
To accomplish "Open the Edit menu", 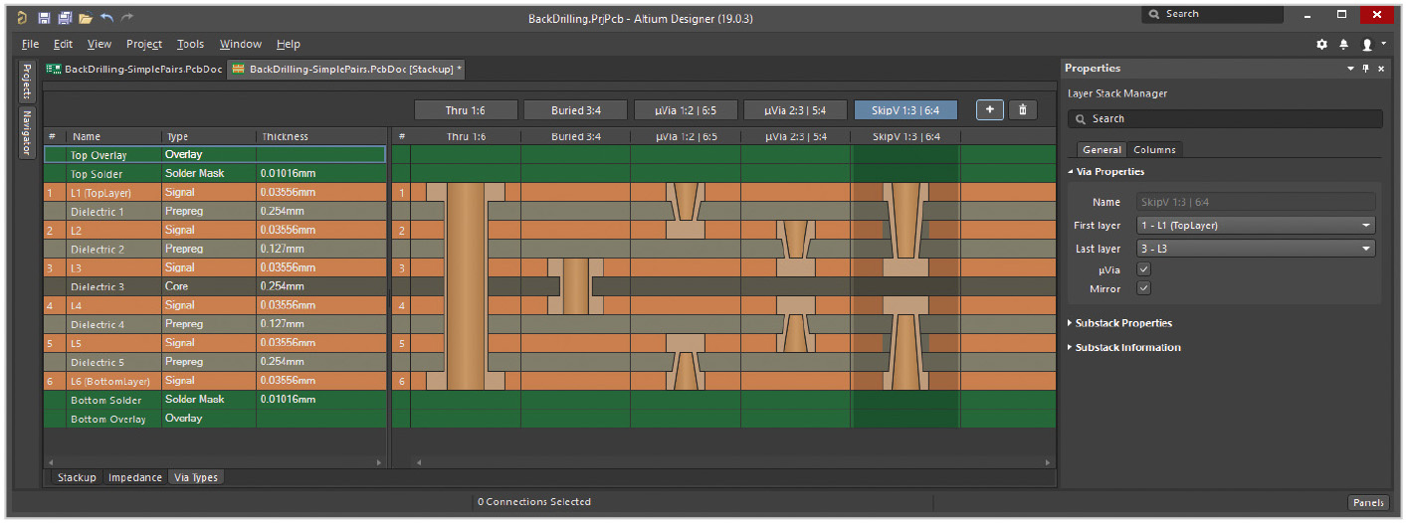I will (x=64, y=44).
